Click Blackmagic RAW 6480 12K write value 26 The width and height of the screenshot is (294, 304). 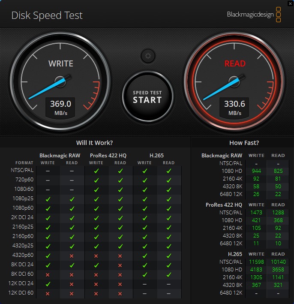tap(256, 194)
